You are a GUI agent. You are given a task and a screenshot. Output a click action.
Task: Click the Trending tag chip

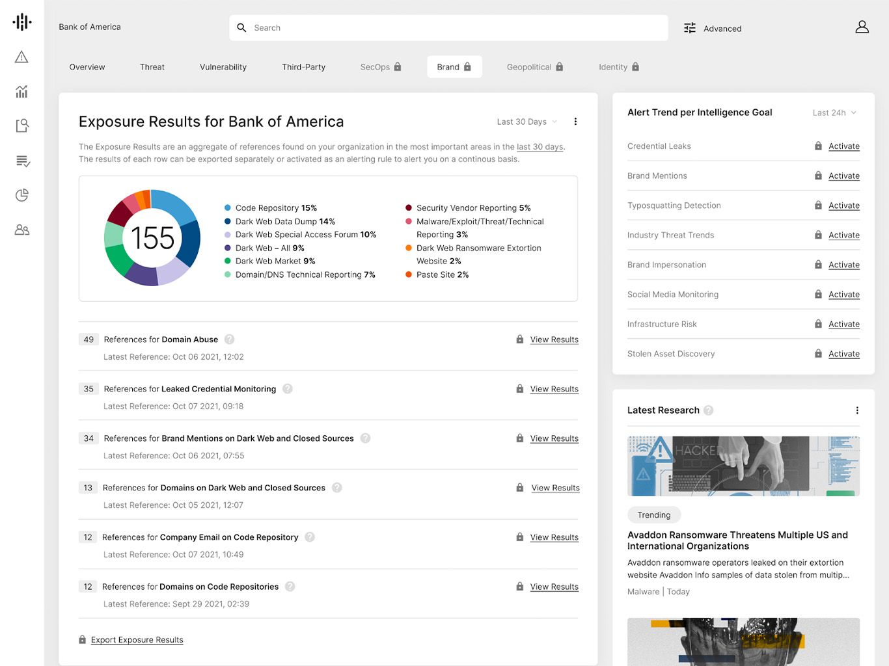pos(654,515)
